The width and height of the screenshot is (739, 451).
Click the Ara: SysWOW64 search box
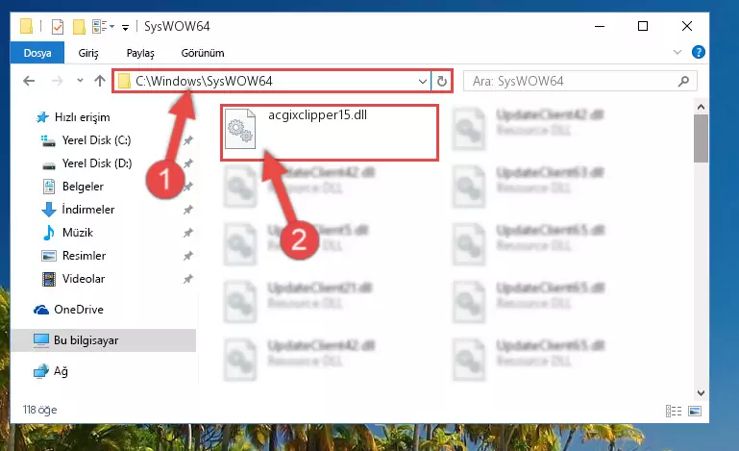pyautogui.click(x=579, y=81)
